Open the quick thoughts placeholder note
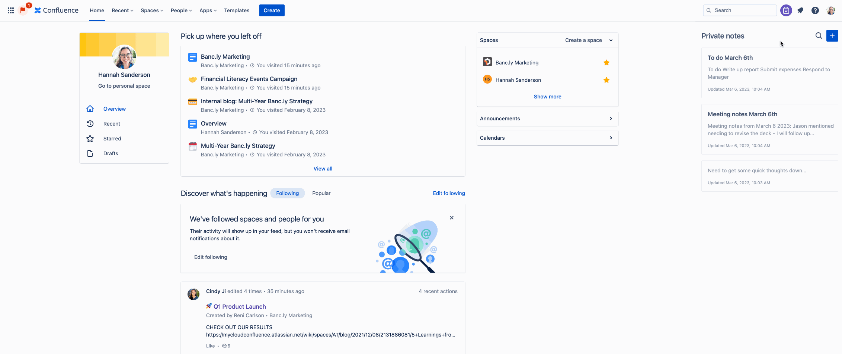This screenshot has width=842, height=354. (769, 176)
